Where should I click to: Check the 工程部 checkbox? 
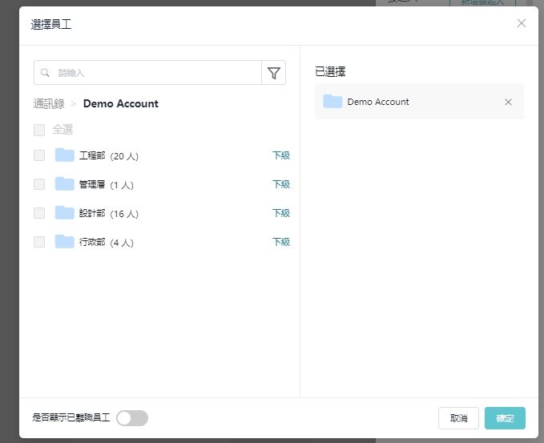point(39,155)
